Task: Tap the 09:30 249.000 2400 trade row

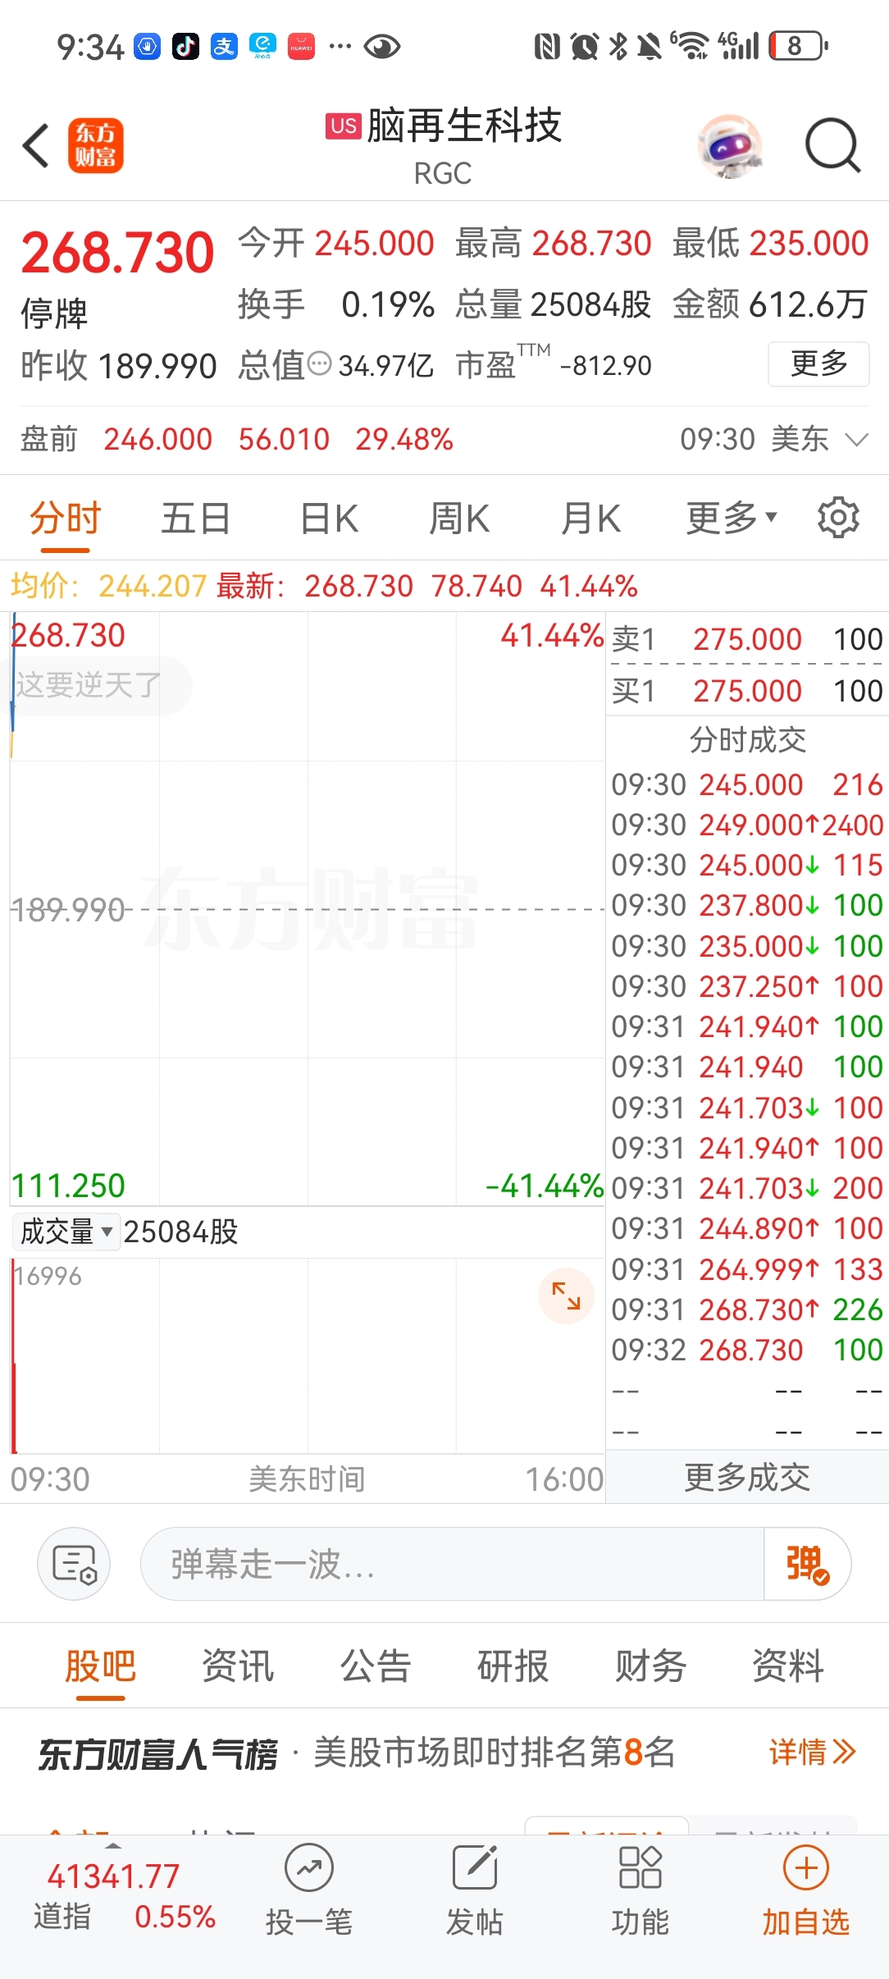Action: coord(747,825)
